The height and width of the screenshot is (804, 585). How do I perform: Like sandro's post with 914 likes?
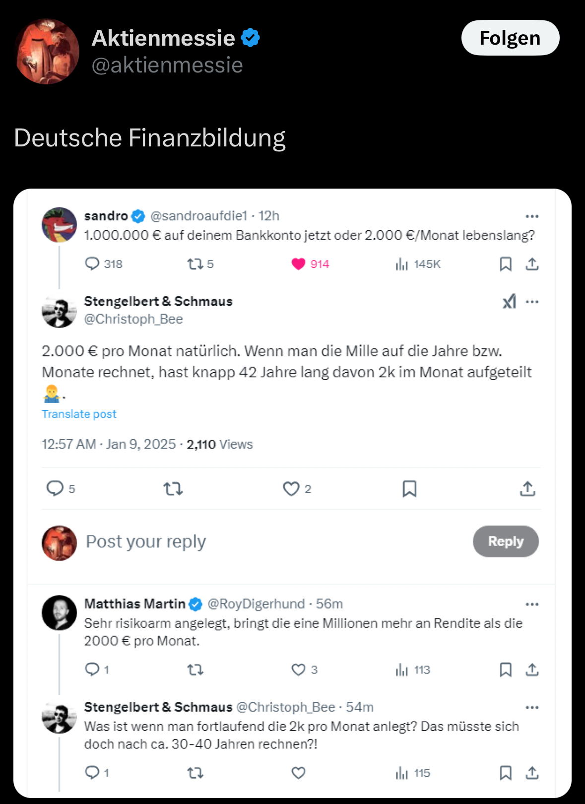(x=299, y=264)
